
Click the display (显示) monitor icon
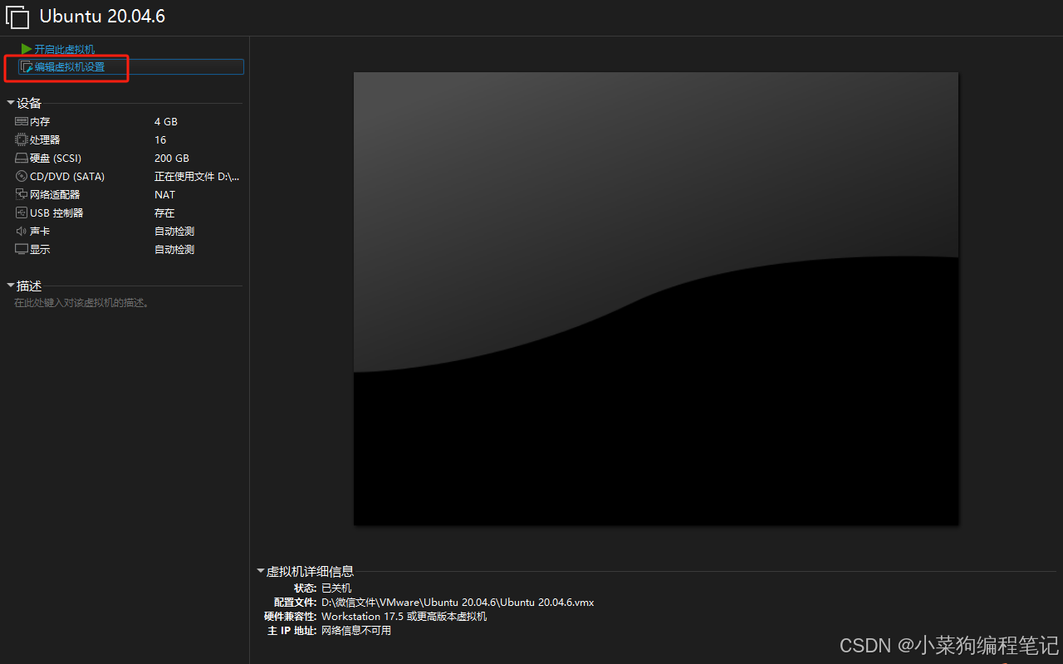tap(22, 249)
